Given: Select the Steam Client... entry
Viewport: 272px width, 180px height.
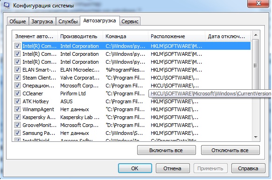Looking at the screenshot, I should (39, 78).
